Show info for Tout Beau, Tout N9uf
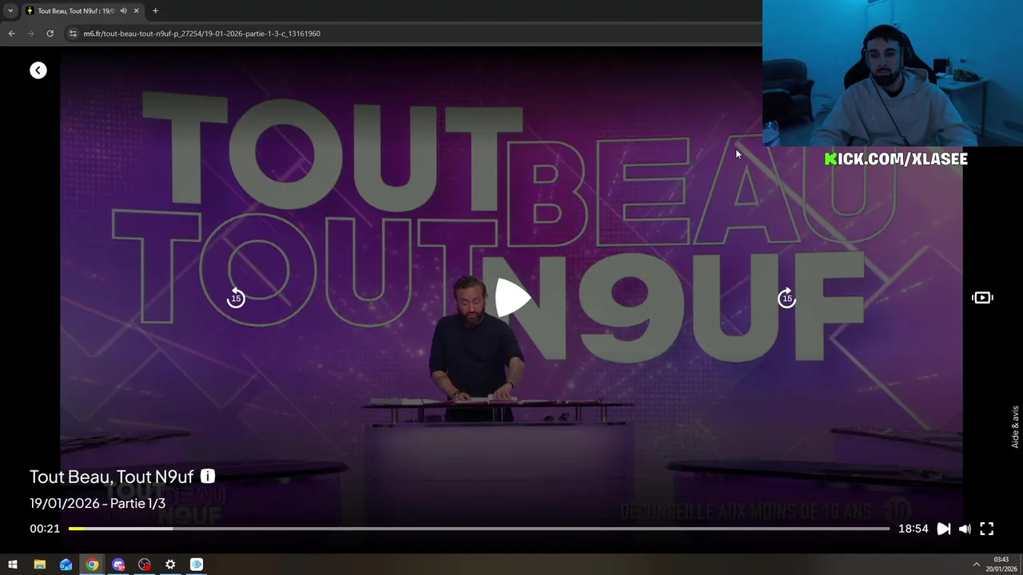Image resolution: width=1023 pixels, height=575 pixels. pyautogui.click(x=208, y=476)
